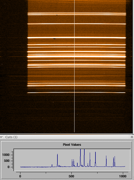Click the double peak near 920 in plot

tap(114, 161)
